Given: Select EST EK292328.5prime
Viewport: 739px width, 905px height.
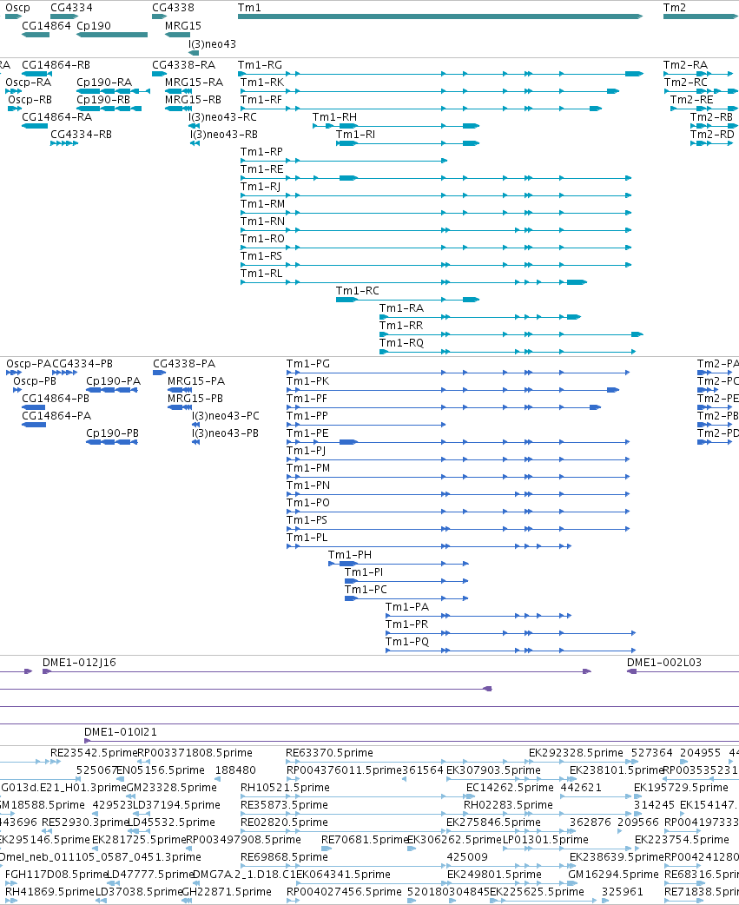Looking at the screenshot, I should tap(576, 753).
